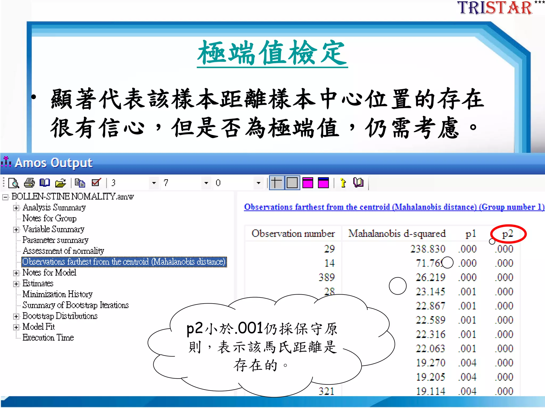Collapse the BOLLEN-STINE NOMALITY.amw root node
545x408 pixels.
coord(5,197)
